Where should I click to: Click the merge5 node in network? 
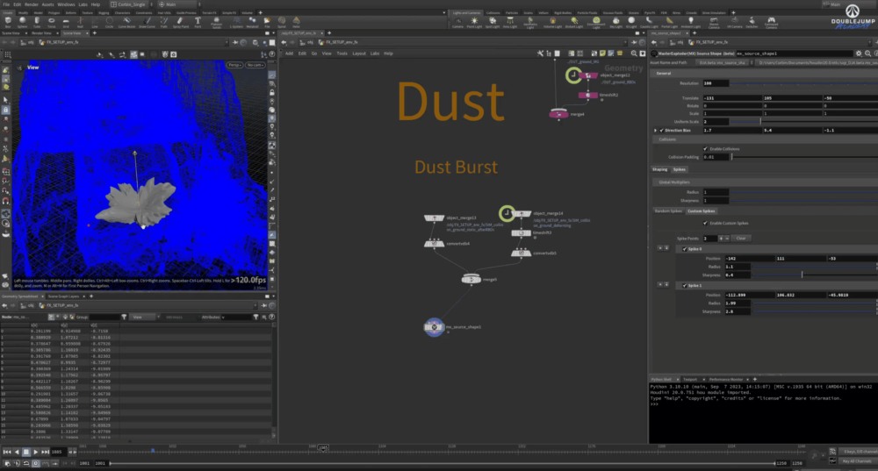(x=471, y=279)
